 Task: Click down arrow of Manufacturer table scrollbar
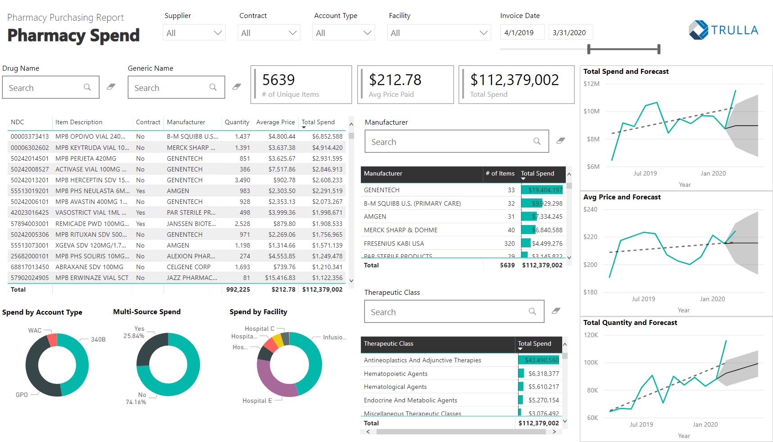click(x=569, y=257)
